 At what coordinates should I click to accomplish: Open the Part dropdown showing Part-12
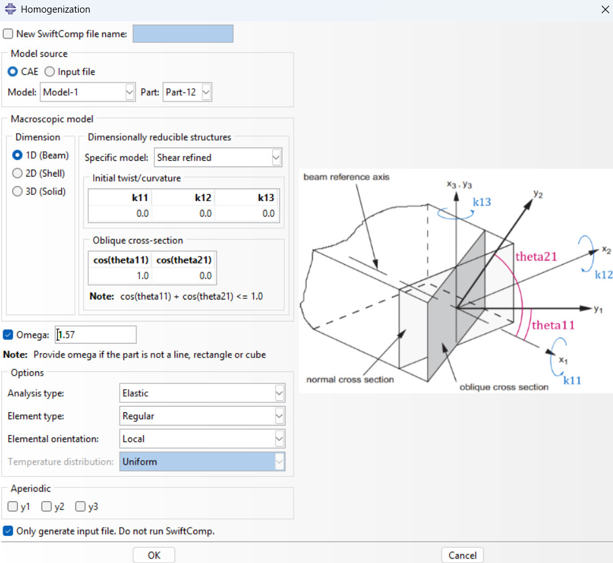187,92
